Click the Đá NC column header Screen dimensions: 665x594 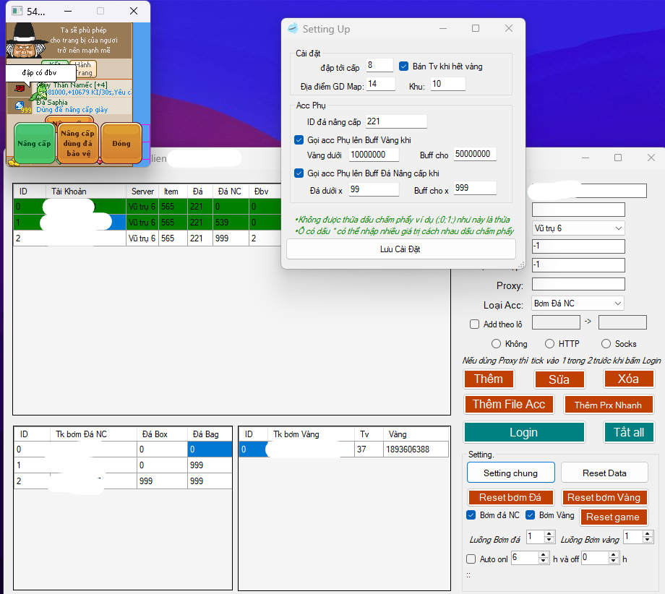pyautogui.click(x=230, y=191)
